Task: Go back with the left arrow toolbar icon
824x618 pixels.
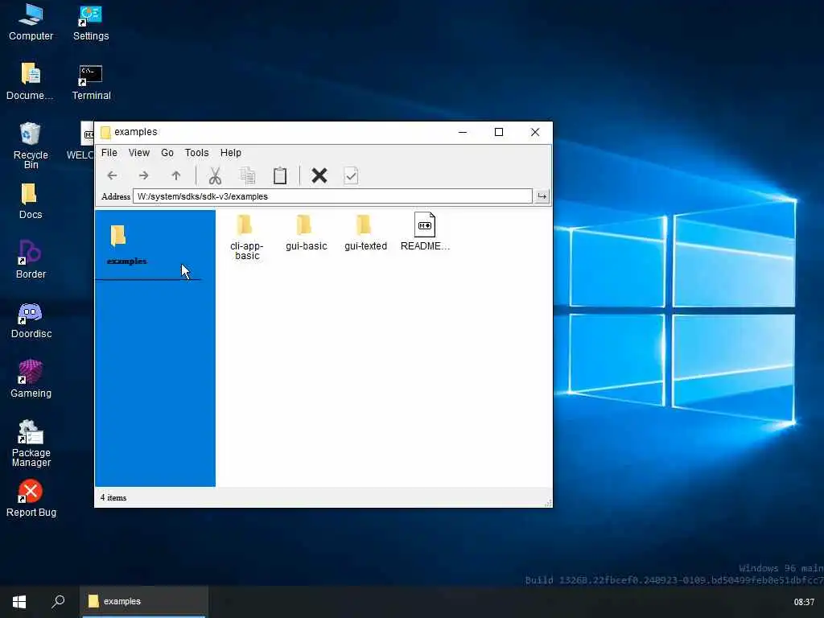Action: [112, 175]
